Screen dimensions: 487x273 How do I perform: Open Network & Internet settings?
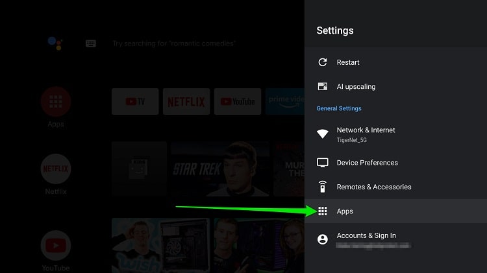tap(395, 134)
